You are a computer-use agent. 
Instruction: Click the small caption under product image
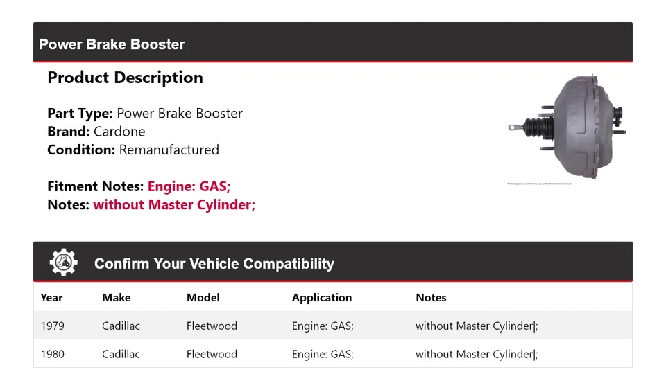(540, 184)
